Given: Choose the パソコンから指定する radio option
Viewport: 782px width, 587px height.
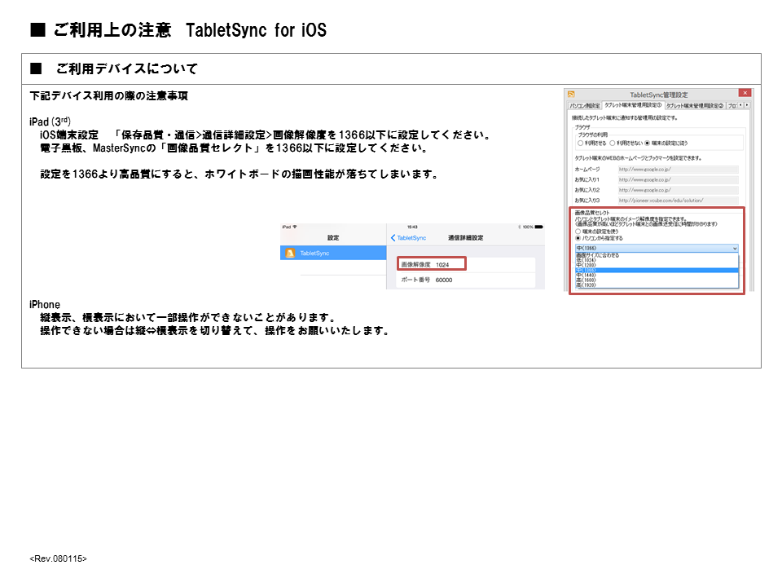Looking at the screenshot, I should [x=578, y=238].
